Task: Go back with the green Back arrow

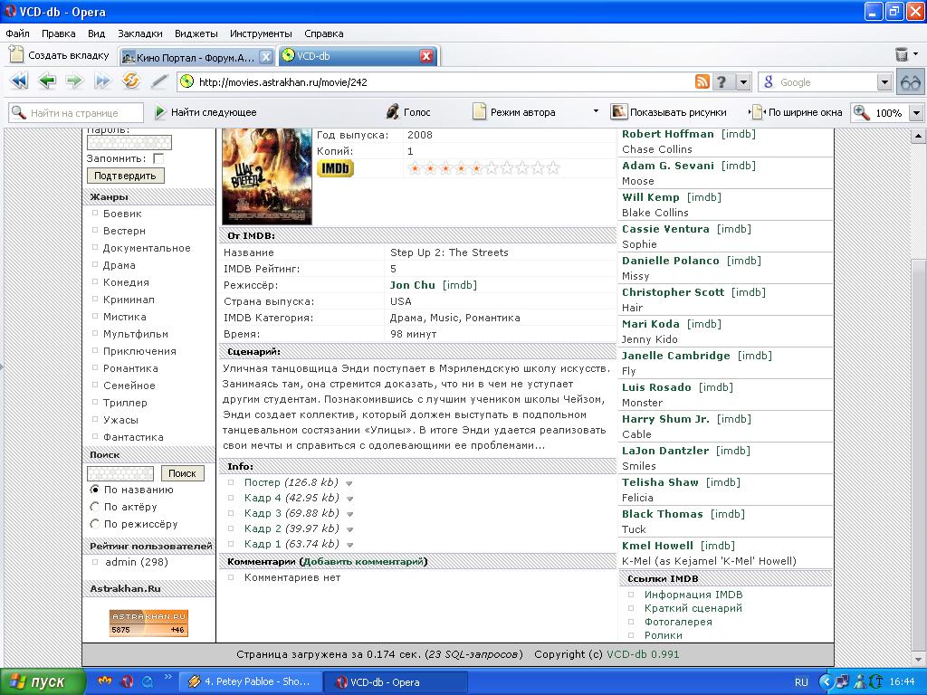Action: 47,81
